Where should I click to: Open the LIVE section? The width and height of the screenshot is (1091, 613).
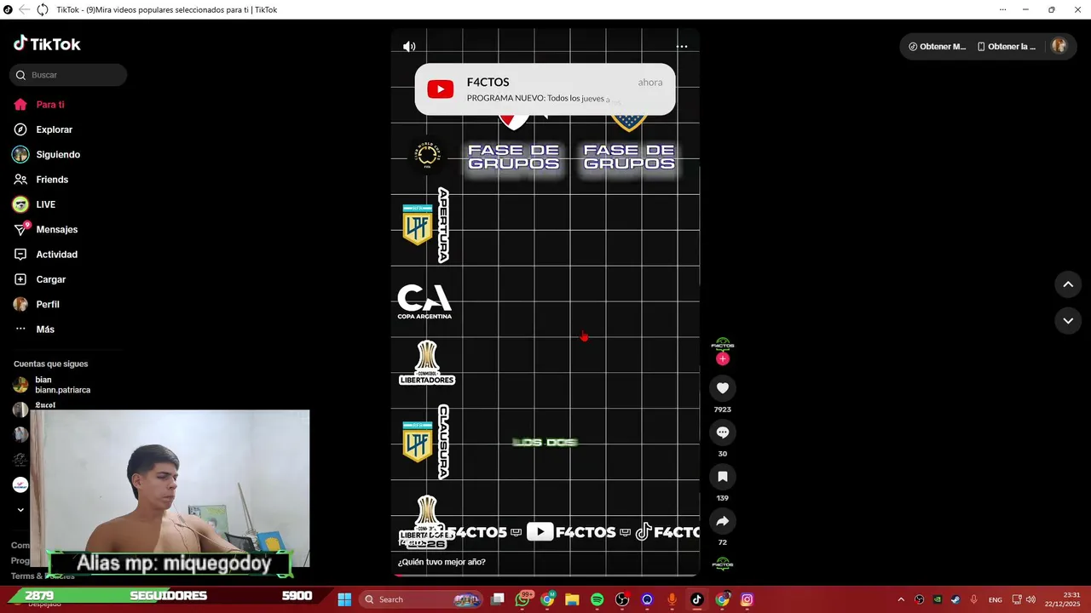coord(34,204)
